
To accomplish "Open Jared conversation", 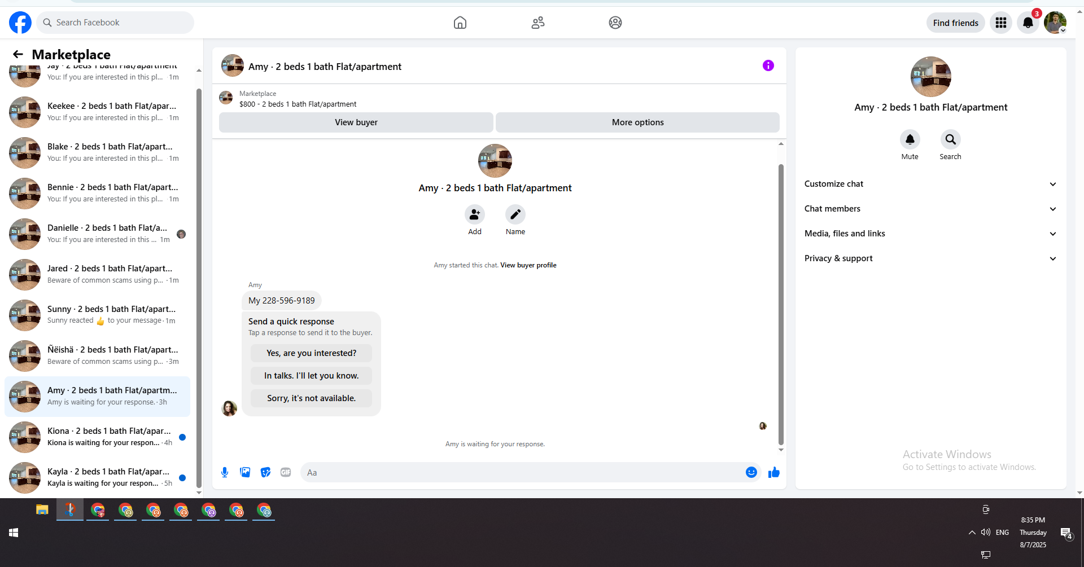I will coord(97,274).
